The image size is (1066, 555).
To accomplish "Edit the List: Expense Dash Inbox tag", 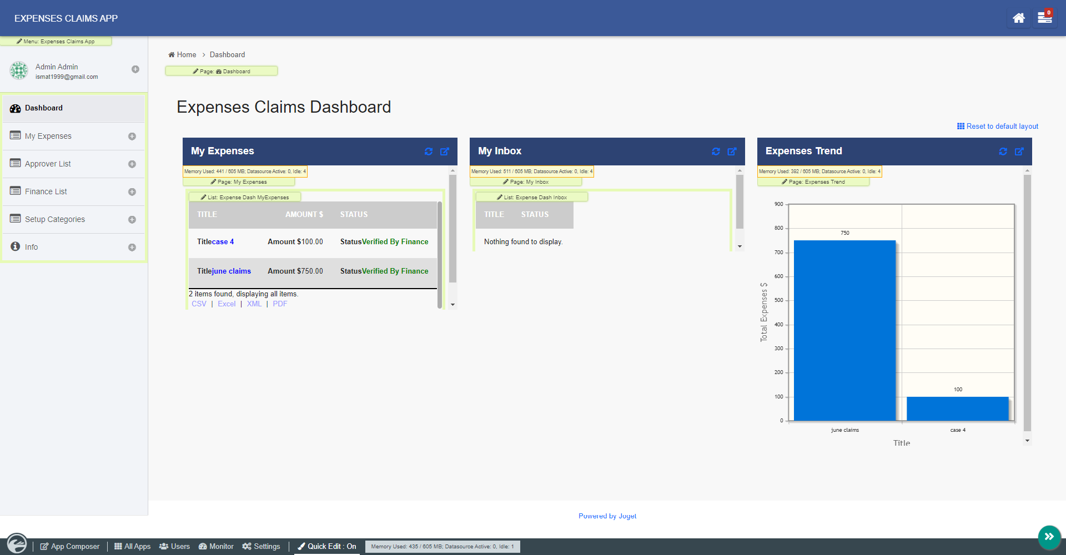I will coord(532,198).
